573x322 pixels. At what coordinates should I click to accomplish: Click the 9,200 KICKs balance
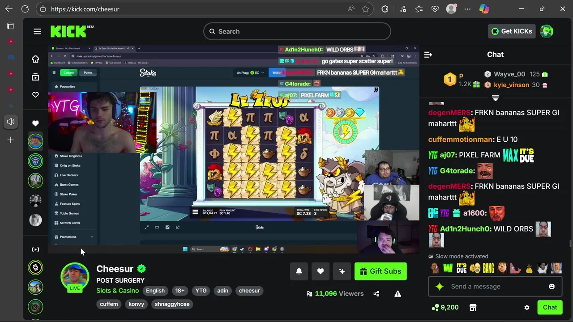(445, 307)
